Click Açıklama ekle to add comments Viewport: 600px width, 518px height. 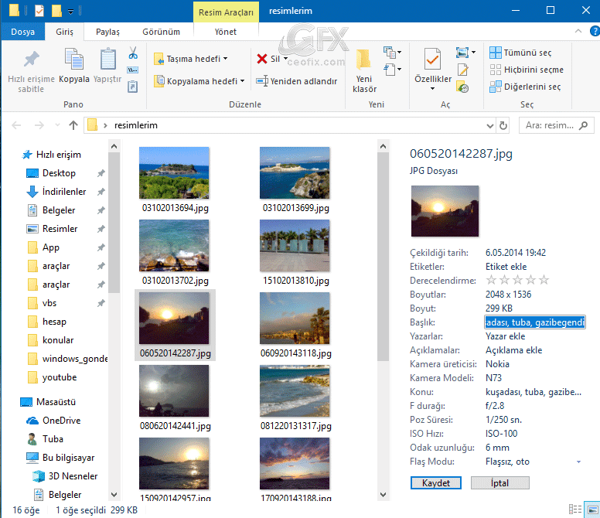pyautogui.click(x=514, y=350)
